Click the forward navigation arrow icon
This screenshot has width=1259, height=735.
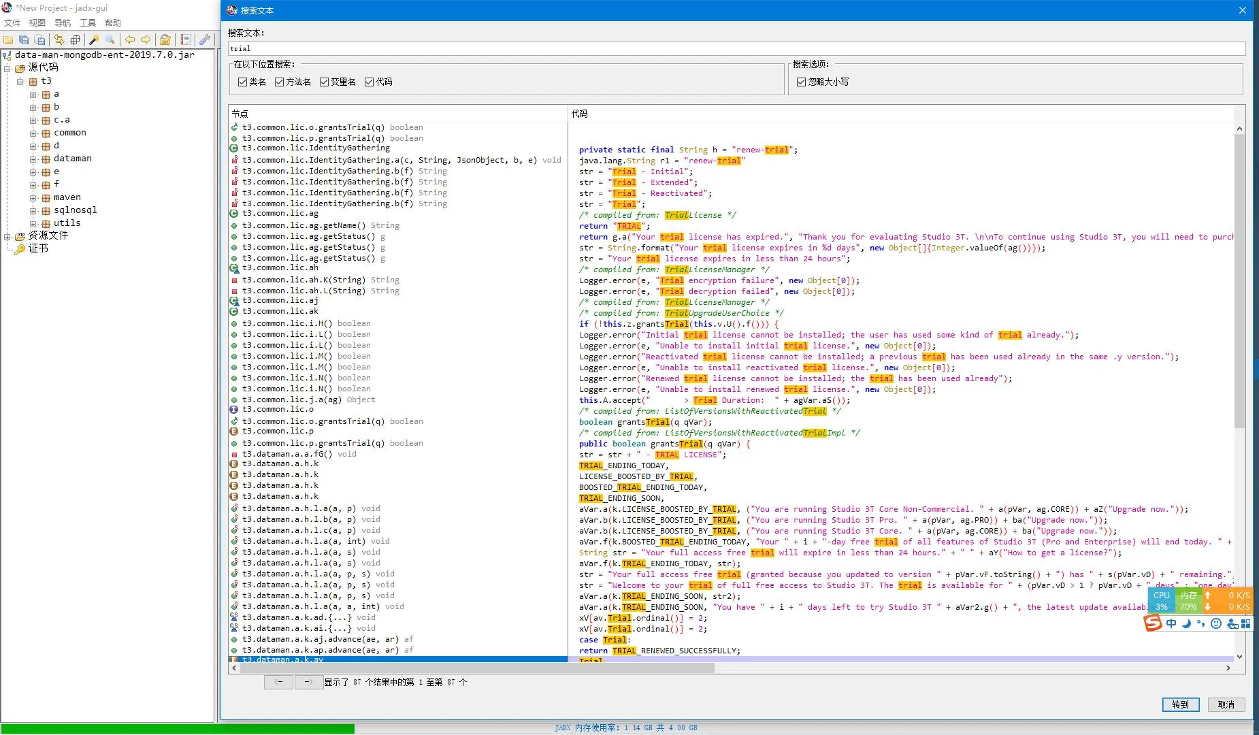pos(146,39)
